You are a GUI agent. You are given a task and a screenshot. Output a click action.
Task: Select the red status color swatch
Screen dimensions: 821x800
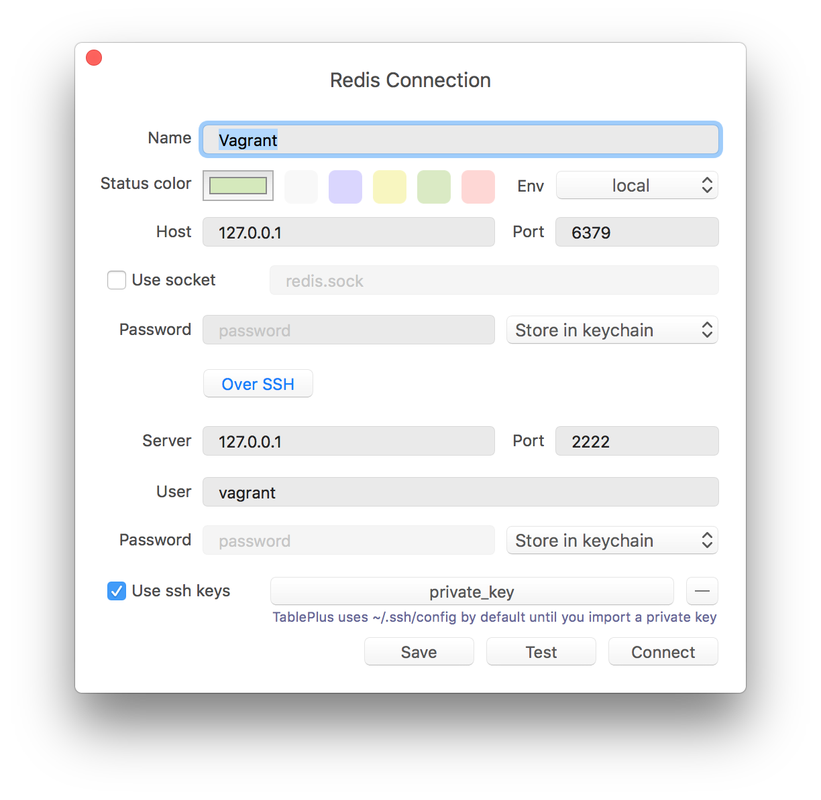point(478,186)
